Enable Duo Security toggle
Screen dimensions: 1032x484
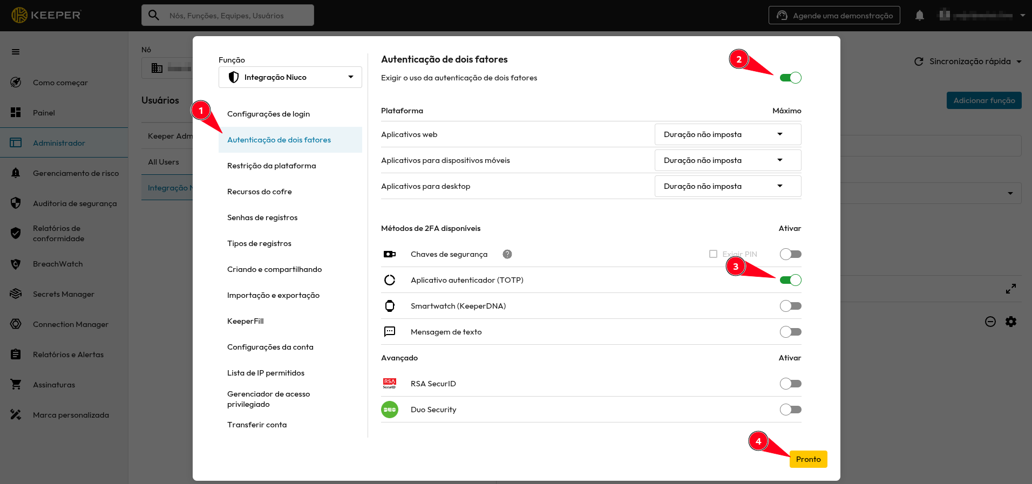click(x=791, y=410)
